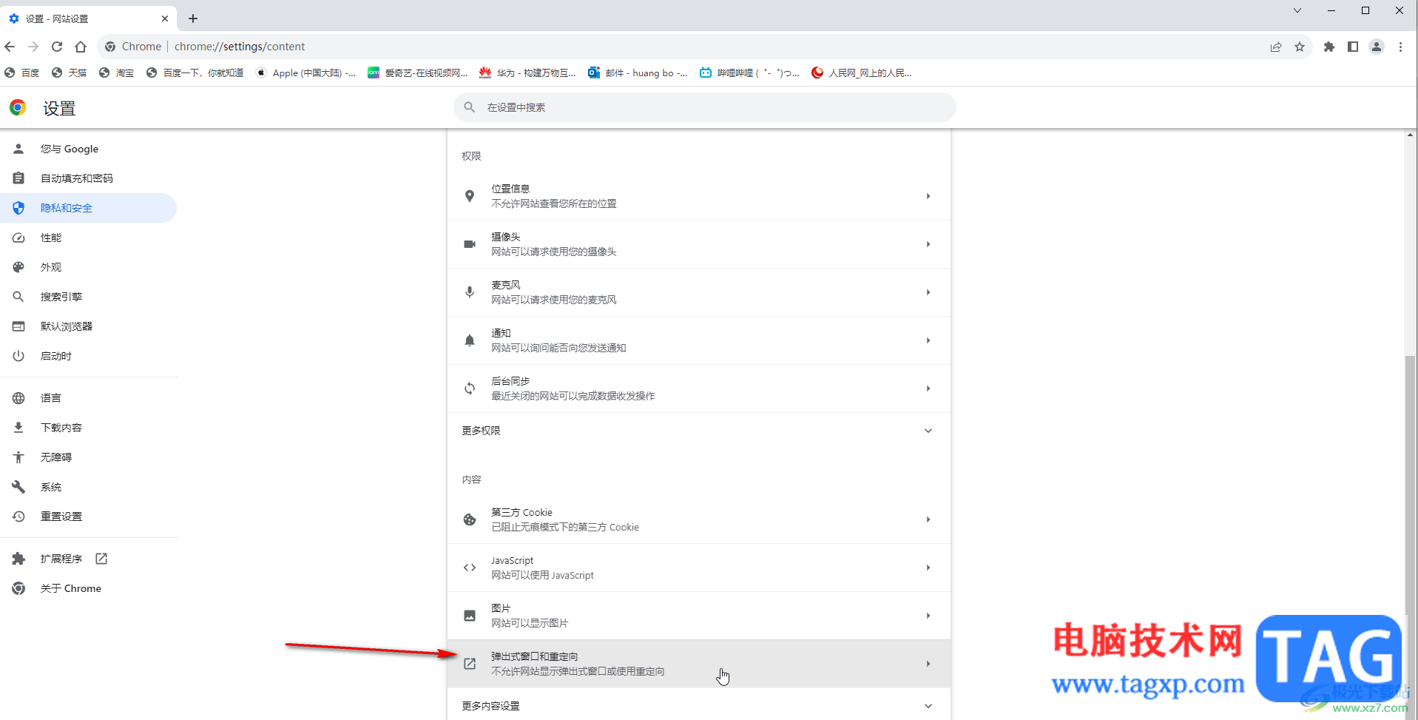Click the address bar URL
The height and width of the screenshot is (720, 1418).
click(240, 47)
